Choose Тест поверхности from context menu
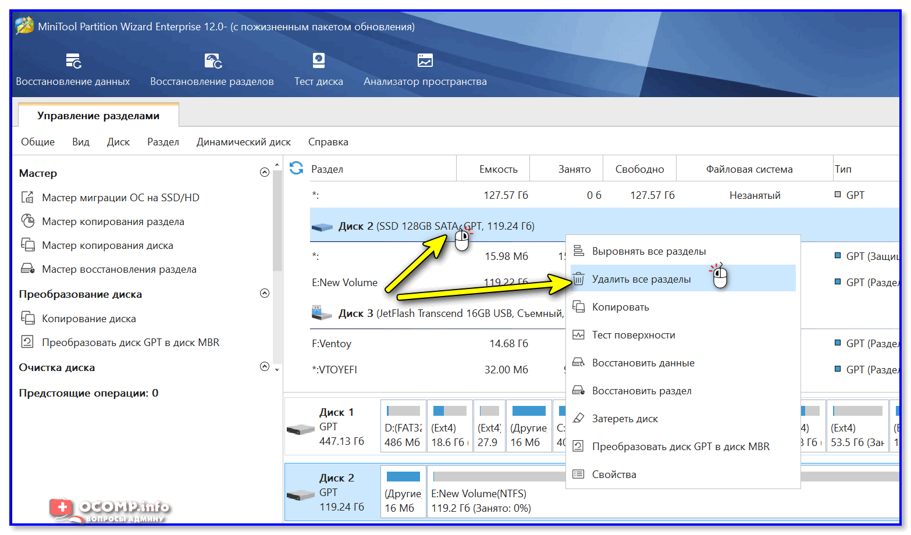Image resolution: width=911 pixels, height=535 pixels. pyautogui.click(x=683, y=334)
